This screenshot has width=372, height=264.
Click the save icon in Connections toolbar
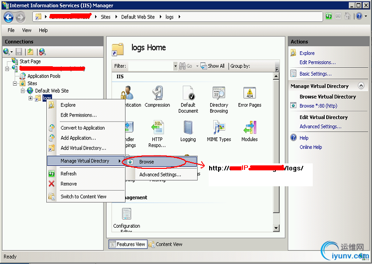(x=19, y=52)
